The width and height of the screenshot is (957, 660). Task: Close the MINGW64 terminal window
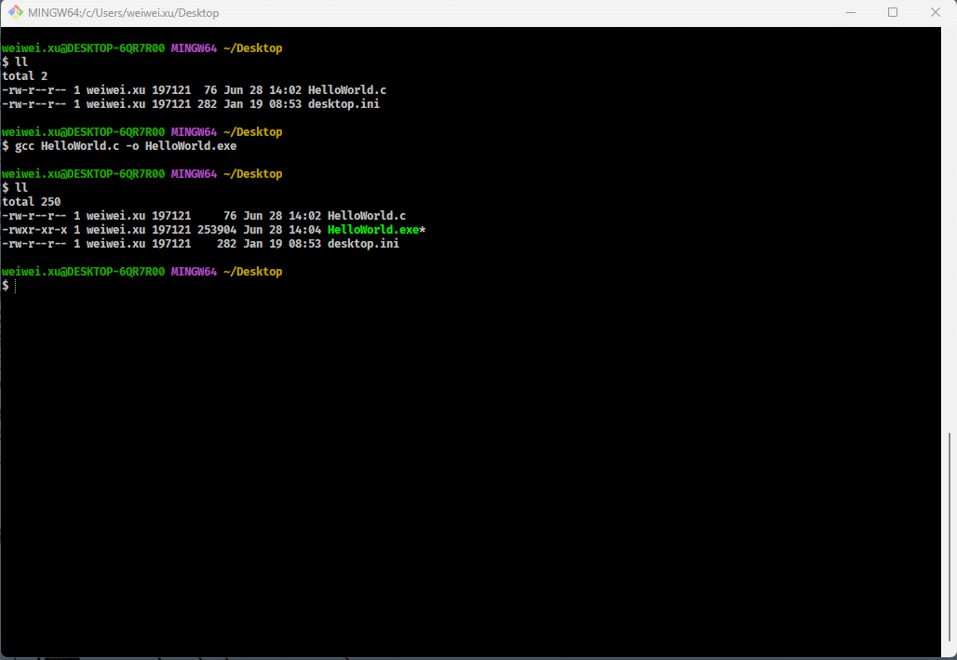point(935,13)
